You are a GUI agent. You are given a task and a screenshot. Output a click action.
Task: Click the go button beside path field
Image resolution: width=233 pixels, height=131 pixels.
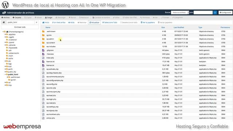pyautogui.click(x=36, y=23)
